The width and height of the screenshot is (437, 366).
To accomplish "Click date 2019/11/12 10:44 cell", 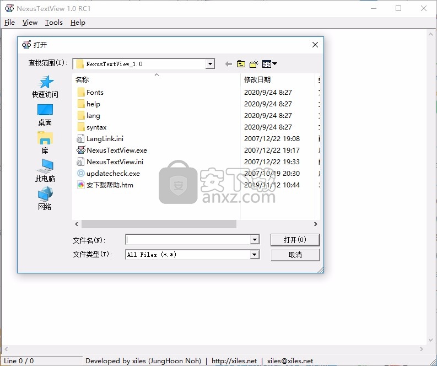I will [x=272, y=185].
